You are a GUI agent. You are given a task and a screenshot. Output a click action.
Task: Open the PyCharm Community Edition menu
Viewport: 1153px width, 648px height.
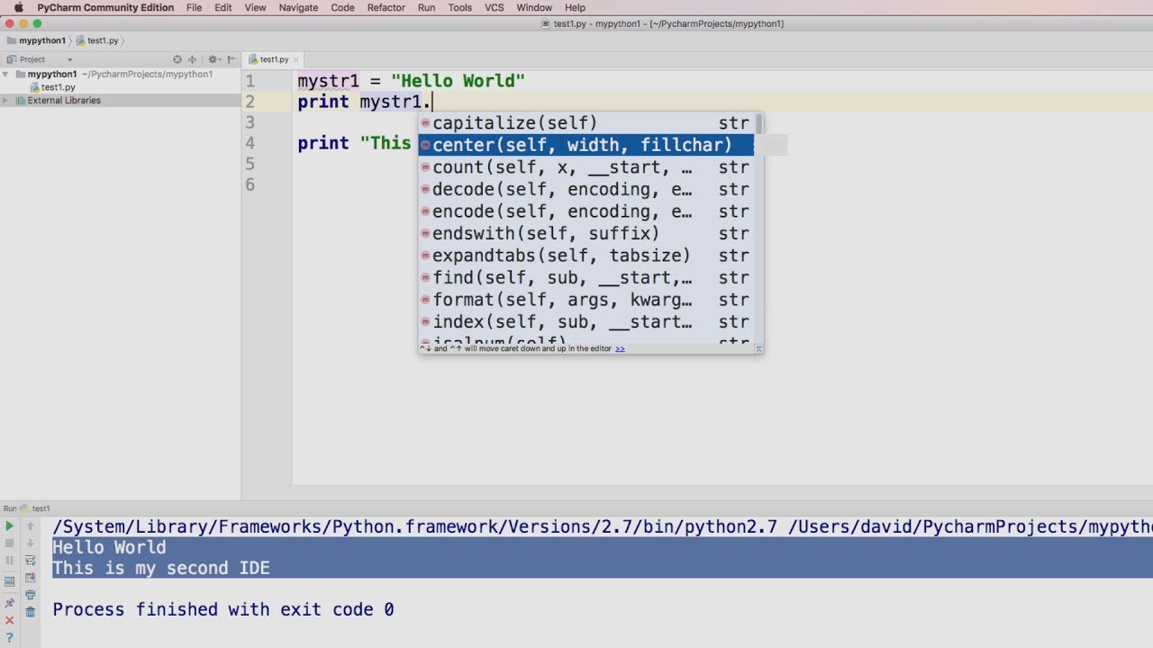tap(105, 7)
